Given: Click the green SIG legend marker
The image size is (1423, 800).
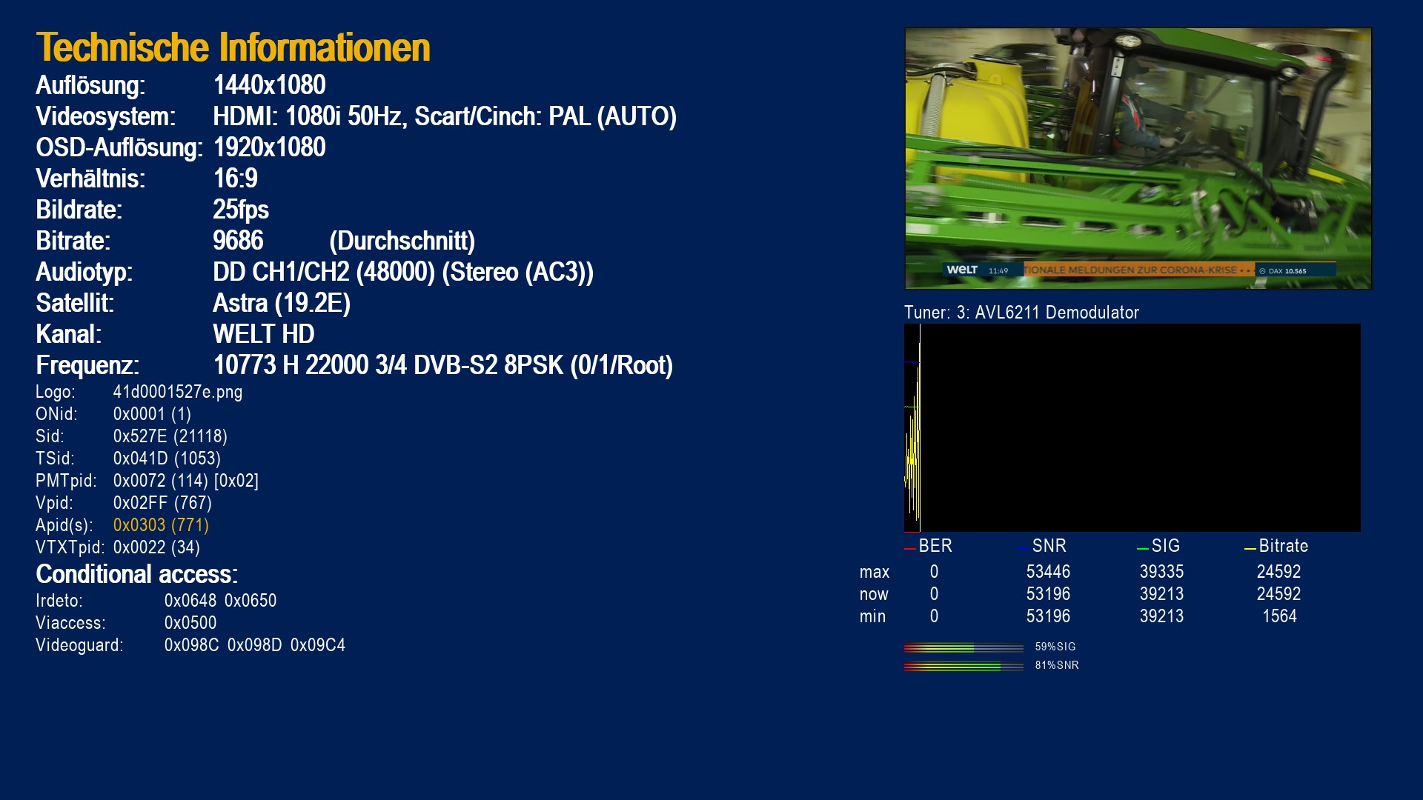Looking at the screenshot, I should (1142, 548).
